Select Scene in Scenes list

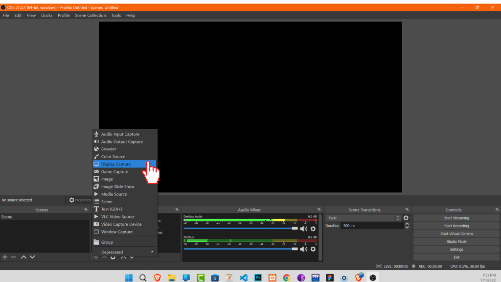pyautogui.click(x=45, y=217)
